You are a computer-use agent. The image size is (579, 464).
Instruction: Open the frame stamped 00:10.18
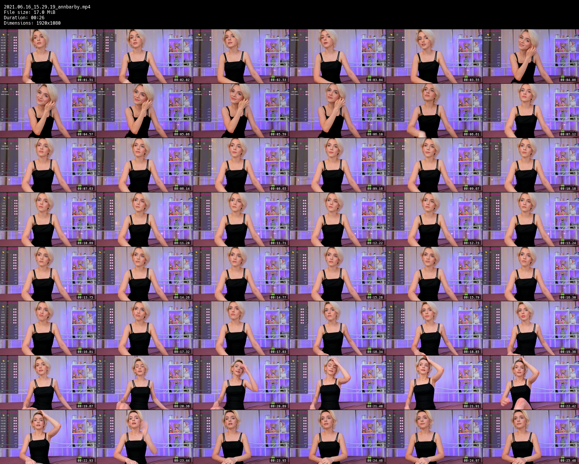(x=531, y=165)
